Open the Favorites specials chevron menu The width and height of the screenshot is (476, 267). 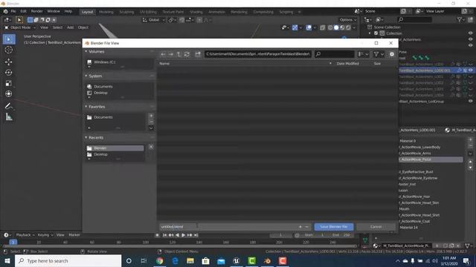coord(151,128)
